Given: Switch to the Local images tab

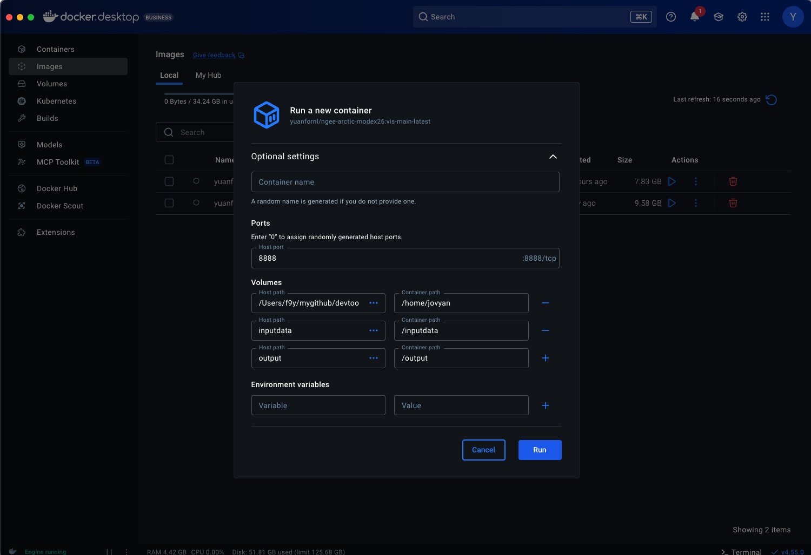Looking at the screenshot, I should 169,75.
